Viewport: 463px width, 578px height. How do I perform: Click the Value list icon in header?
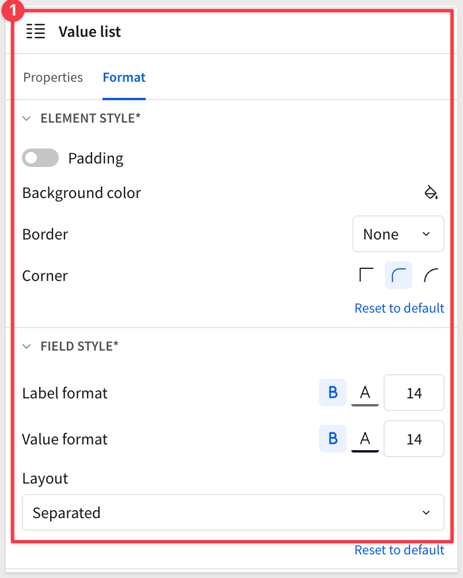(36, 32)
